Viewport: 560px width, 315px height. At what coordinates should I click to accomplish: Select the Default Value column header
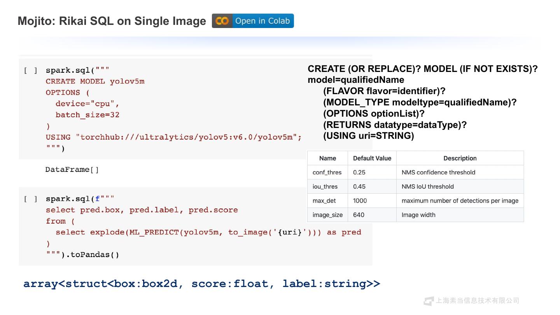coord(372,158)
